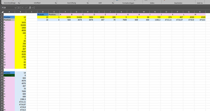This screenshot has height=111, width=210.
Task: Select cell D3 with value 14
Action: pyautogui.click(x=43, y=20)
